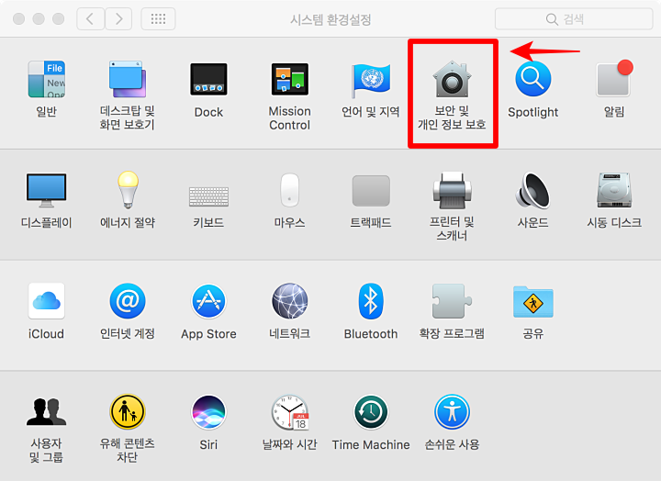Viewport: 661px width, 481px height.
Task: Close the 시스템 환경설정 window
Action: coord(18,19)
